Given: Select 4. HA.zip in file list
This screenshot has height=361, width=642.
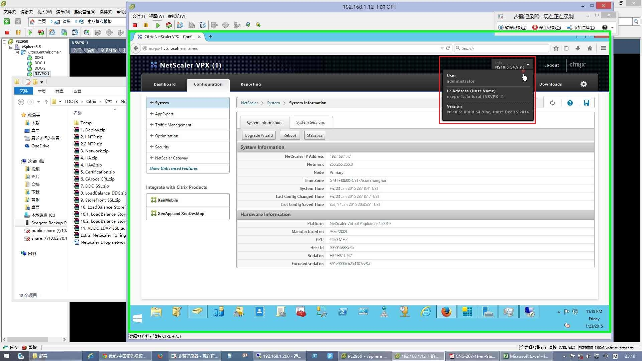Looking at the screenshot, I should coord(89,158).
